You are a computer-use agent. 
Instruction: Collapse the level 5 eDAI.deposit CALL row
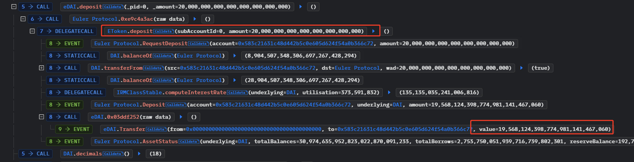point(14,7)
